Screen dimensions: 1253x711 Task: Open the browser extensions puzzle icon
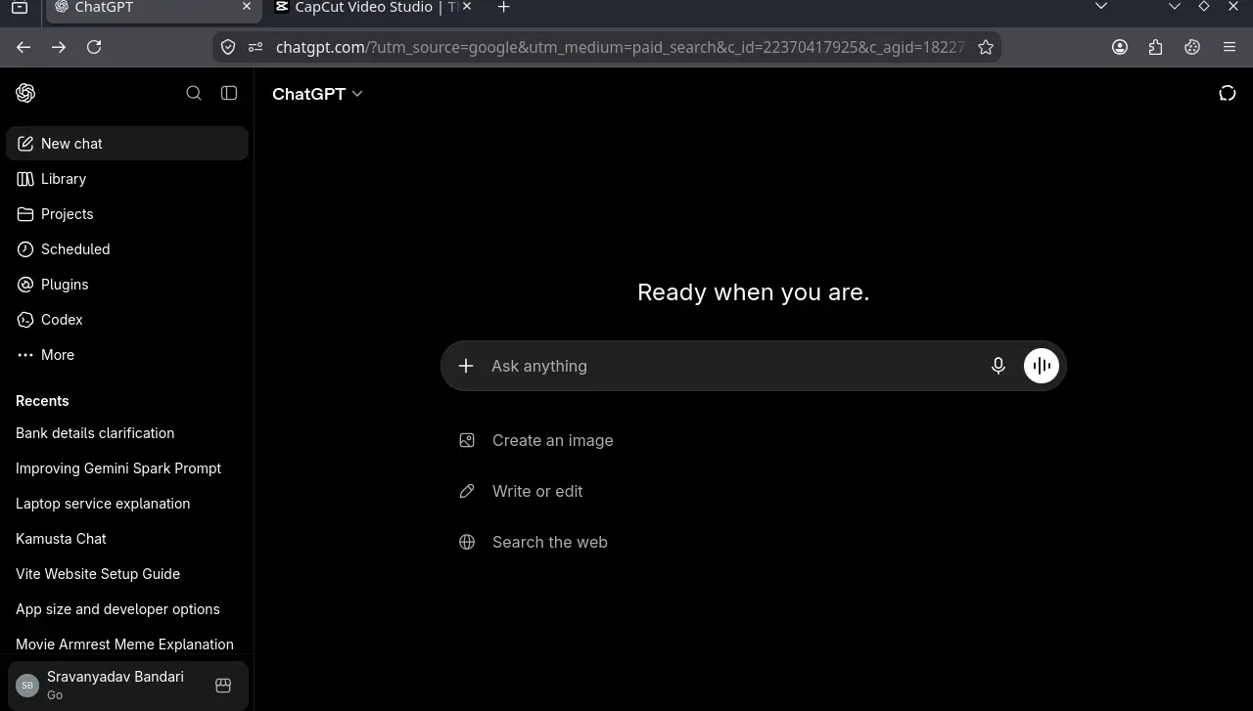point(1156,47)
